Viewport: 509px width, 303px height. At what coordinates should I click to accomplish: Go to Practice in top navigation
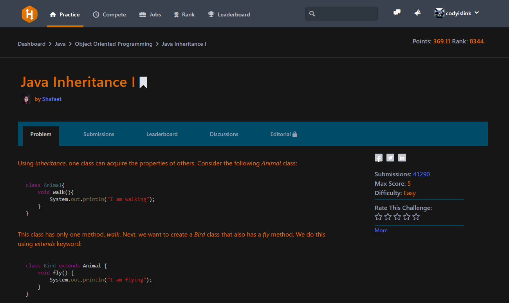click(x=65, y=14)
